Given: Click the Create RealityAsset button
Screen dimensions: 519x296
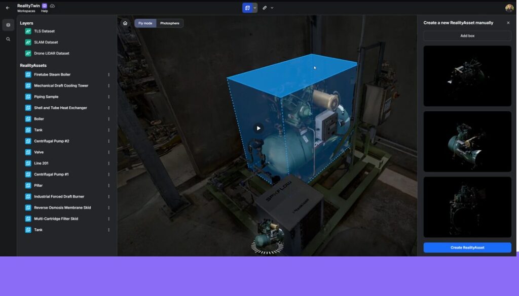Looking at the screenshot, I should (x=467, y=247).
